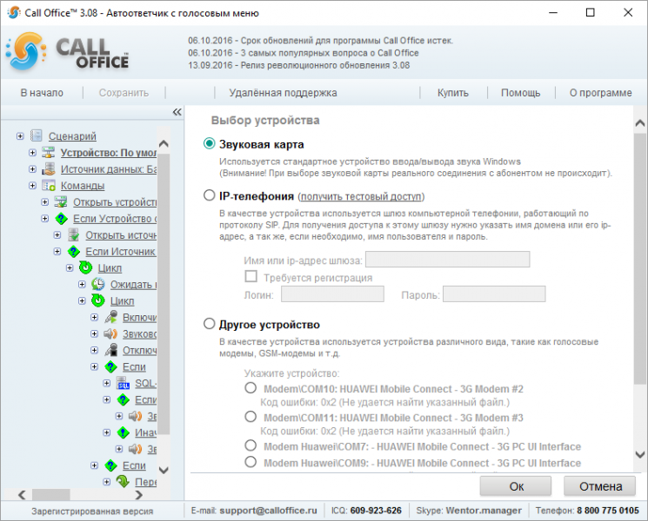Viewport: 648px width, 521px height.
Task: Enable the Требуется регистрация checkbox
Action: click(251, 276)
